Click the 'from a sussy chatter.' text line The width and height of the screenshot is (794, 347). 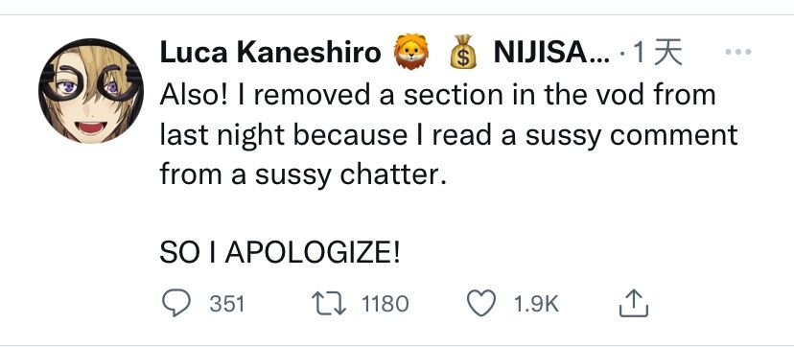tap(303, 175)
